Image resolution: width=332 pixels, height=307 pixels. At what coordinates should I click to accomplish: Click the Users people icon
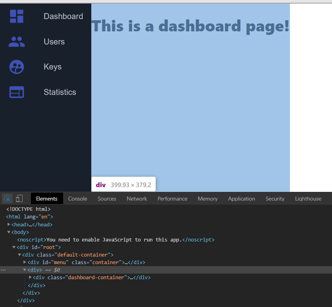(x=17, y=42)
